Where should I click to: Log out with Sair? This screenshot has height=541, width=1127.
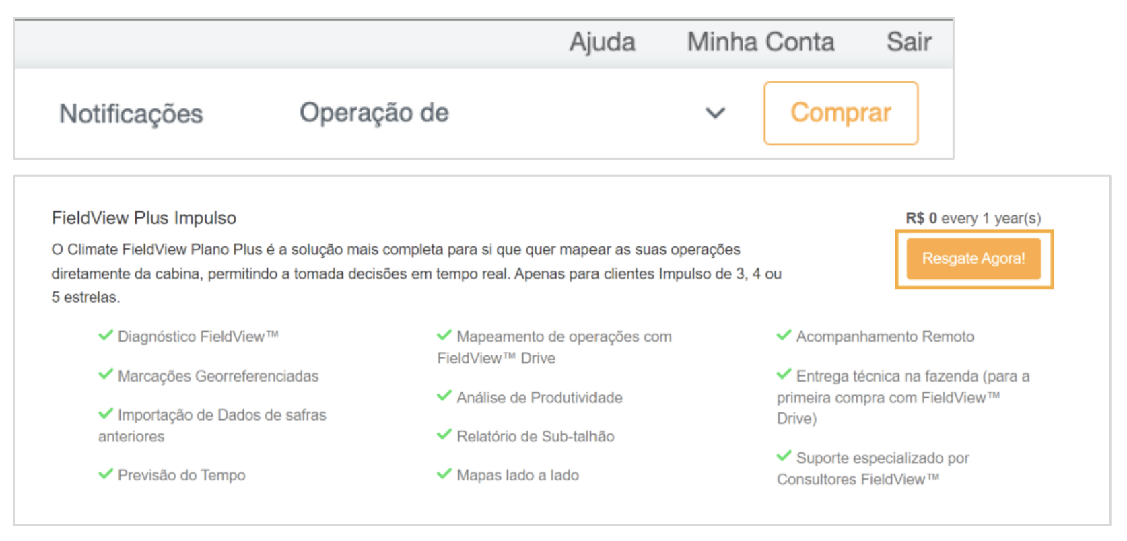coord(909,42)
